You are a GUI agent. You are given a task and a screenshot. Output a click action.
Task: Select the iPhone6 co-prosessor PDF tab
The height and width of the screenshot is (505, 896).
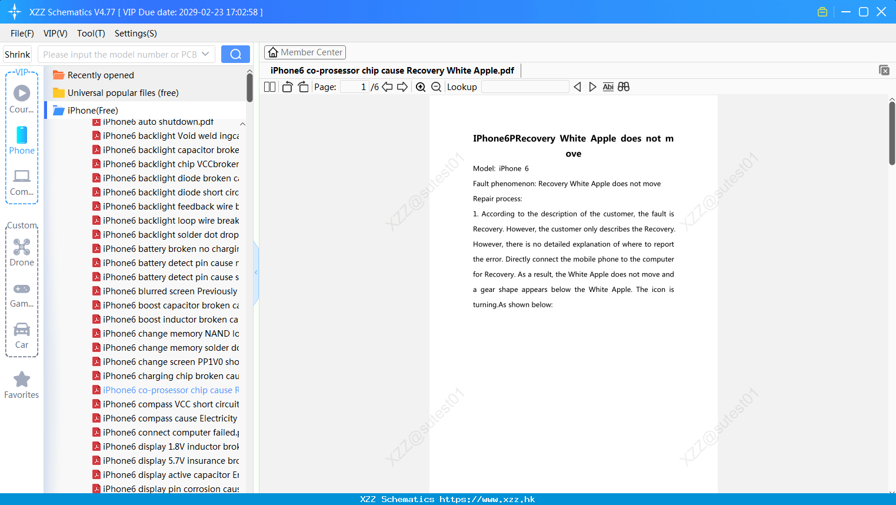[392, 71]
